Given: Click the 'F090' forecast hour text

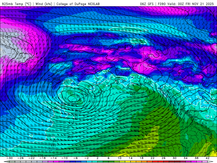Looking at the screenshot, I should (x=162, y=4).
